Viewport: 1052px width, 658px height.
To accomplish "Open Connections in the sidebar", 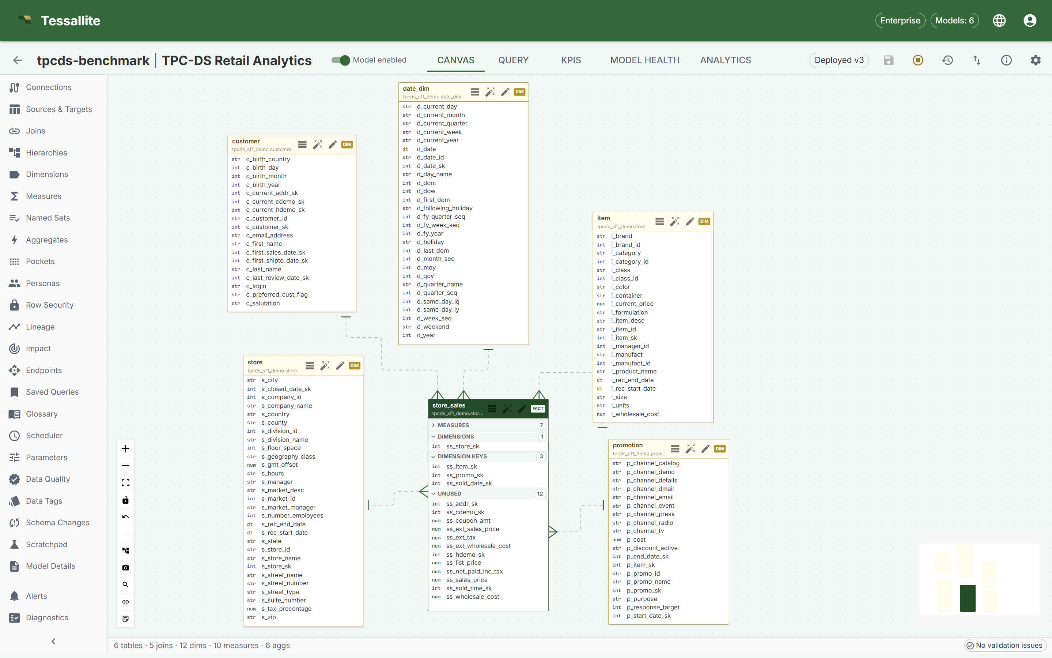I will point(53,87).
